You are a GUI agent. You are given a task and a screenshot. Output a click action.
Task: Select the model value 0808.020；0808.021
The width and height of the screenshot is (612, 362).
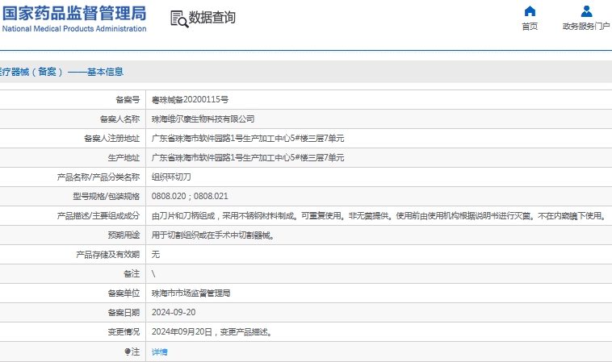pos(190,197)
